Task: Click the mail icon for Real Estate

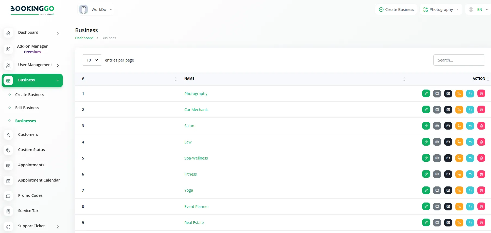Action: click(448, 223)
